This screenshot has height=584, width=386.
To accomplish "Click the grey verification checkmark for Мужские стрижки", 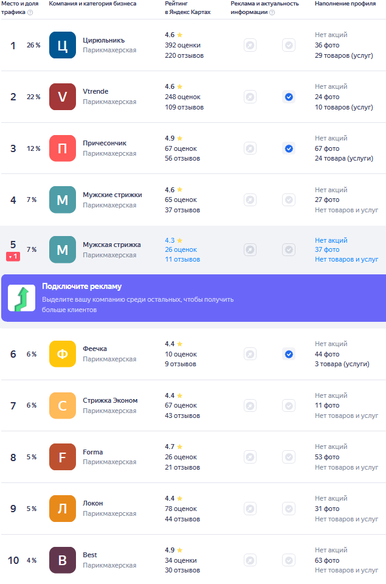I will point(289,200).
